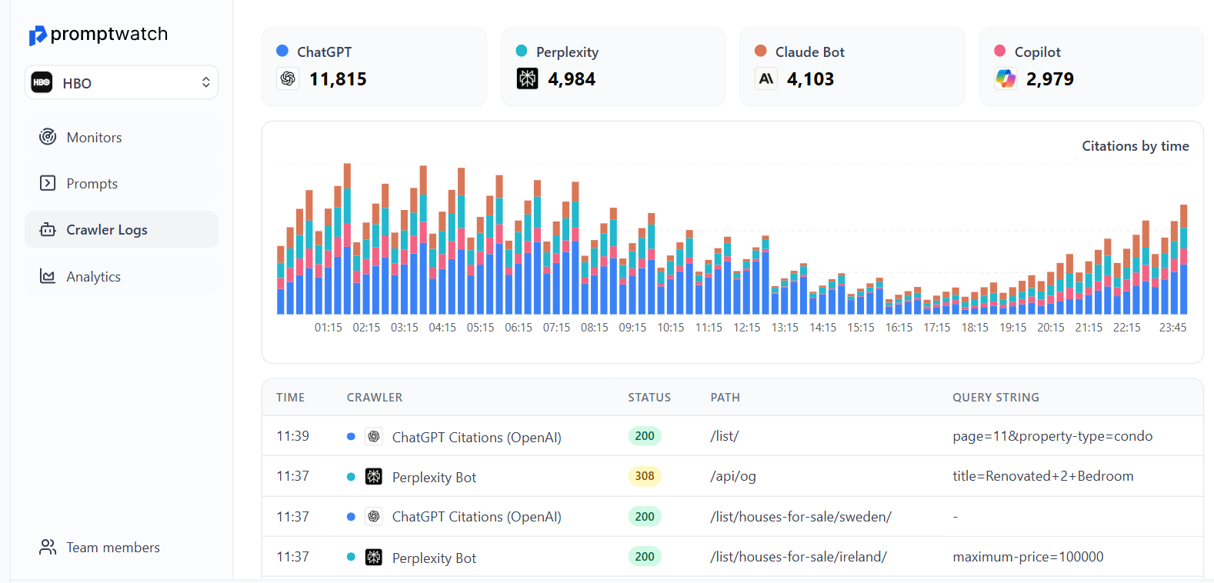The height and width of the screenshot is (583, 1214).
Task: Select the Claude Bot 4,103 stats card
Action: pos(852,67)
